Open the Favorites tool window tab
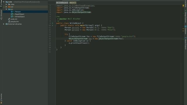Screen dimensions: 187x105 click(1, 99)
